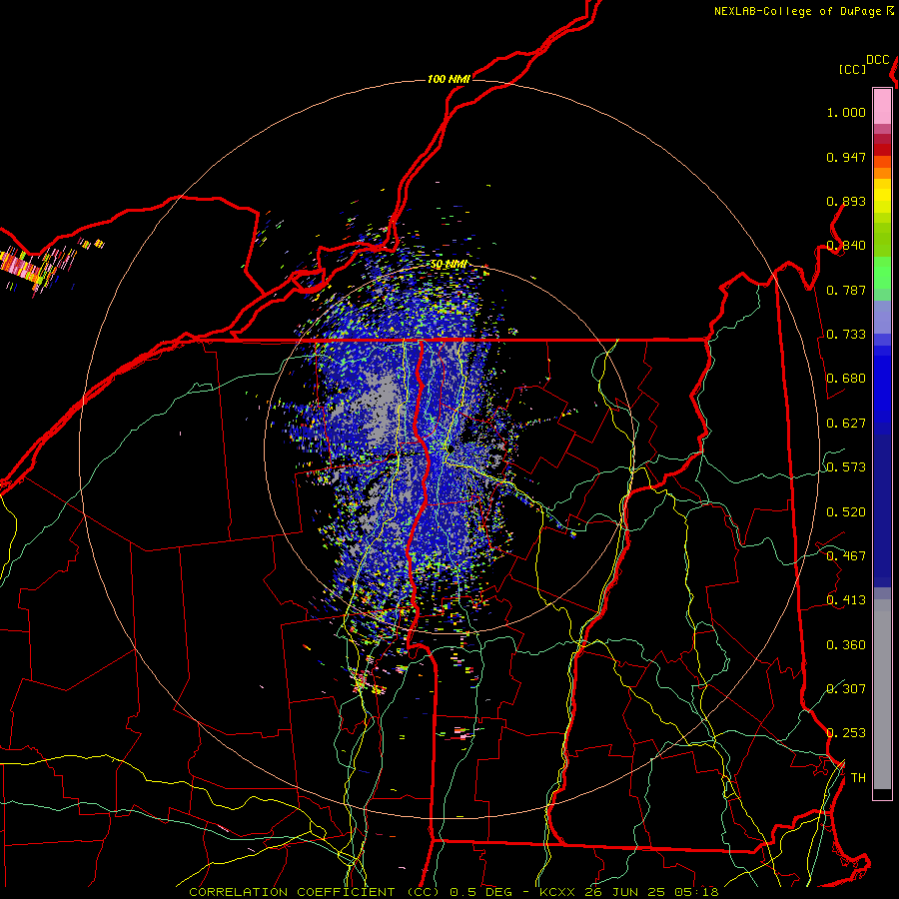Click the TH label on legend

click(x=858, y=778)
